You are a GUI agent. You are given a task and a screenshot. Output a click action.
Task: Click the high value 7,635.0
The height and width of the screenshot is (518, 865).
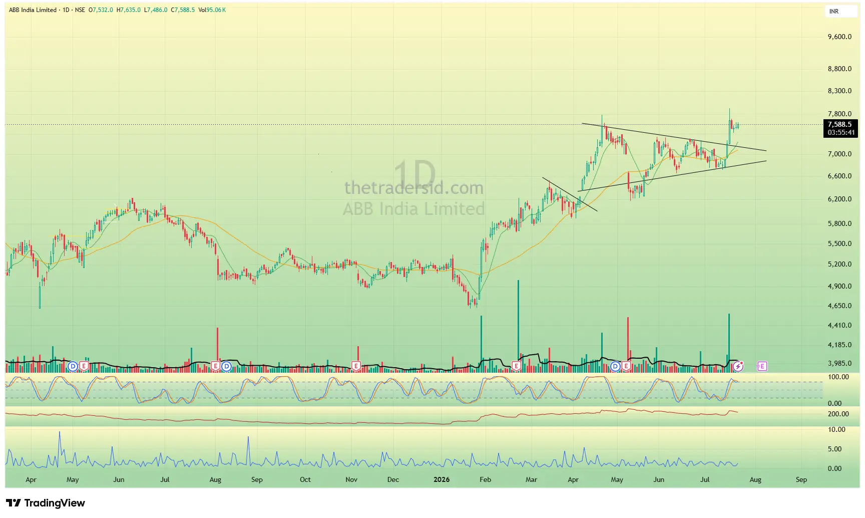coord(131,10)
